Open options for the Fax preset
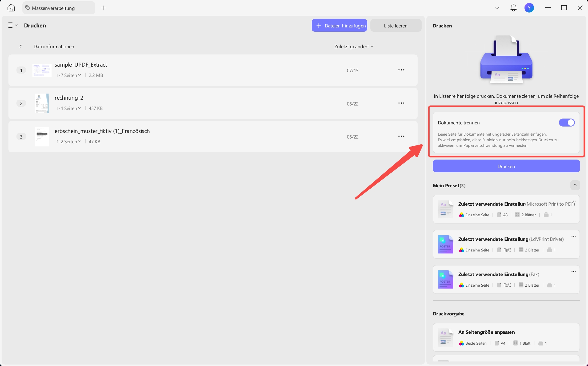This screenshot has height=366, width=588. 573,272
